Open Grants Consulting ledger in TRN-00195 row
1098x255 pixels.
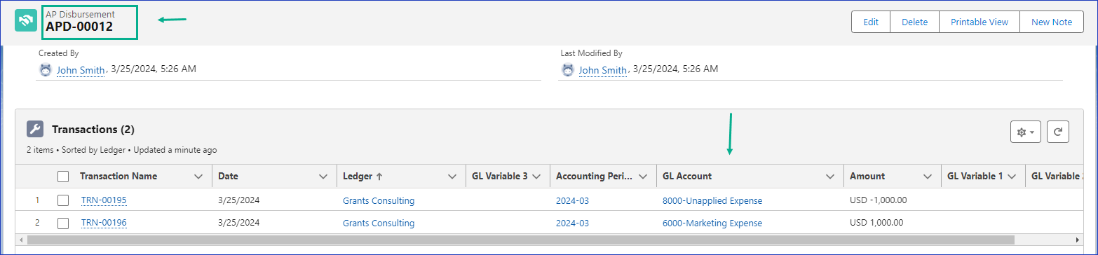pyautogui.click(x=379, y=201)
